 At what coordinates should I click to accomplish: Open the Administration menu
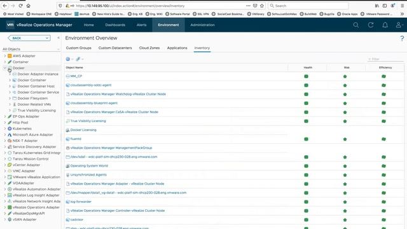202,25
